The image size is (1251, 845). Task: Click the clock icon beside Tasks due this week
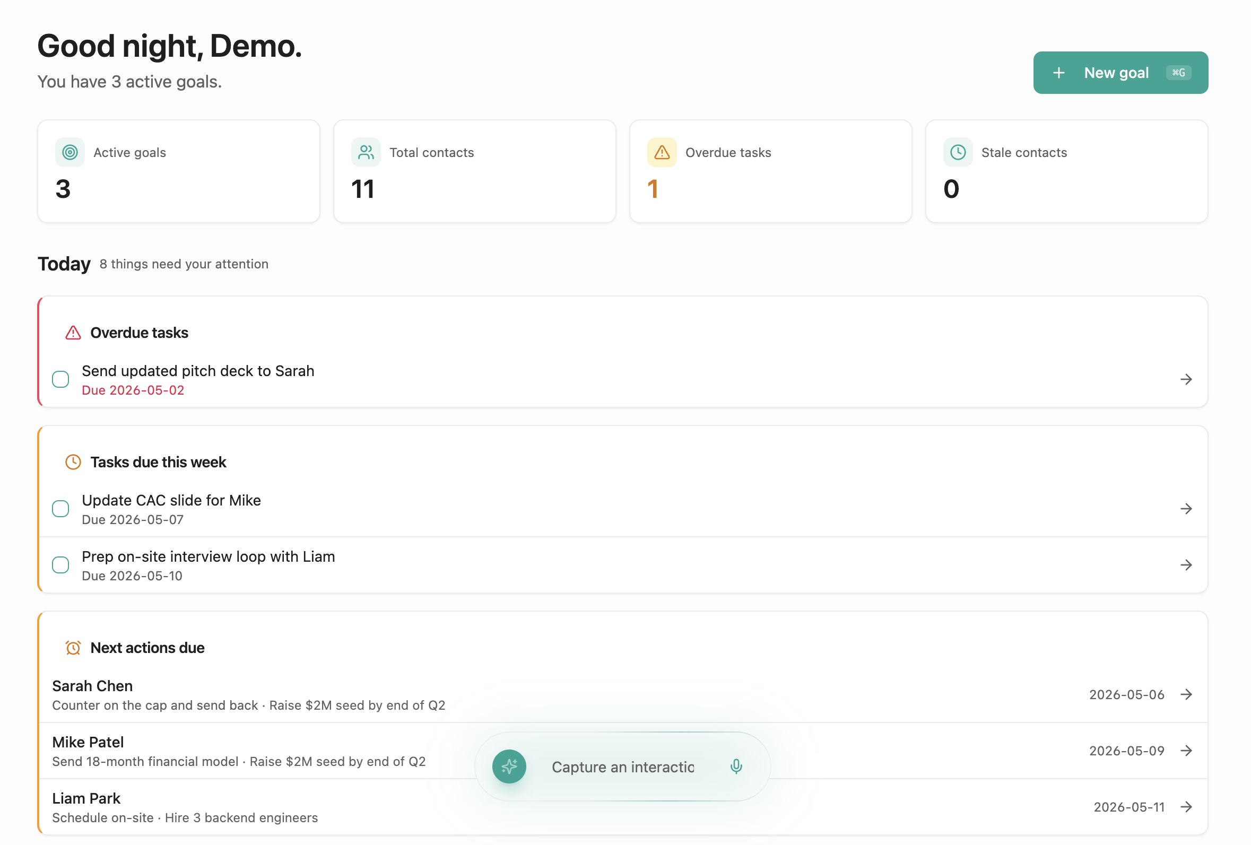click(73, 462)
